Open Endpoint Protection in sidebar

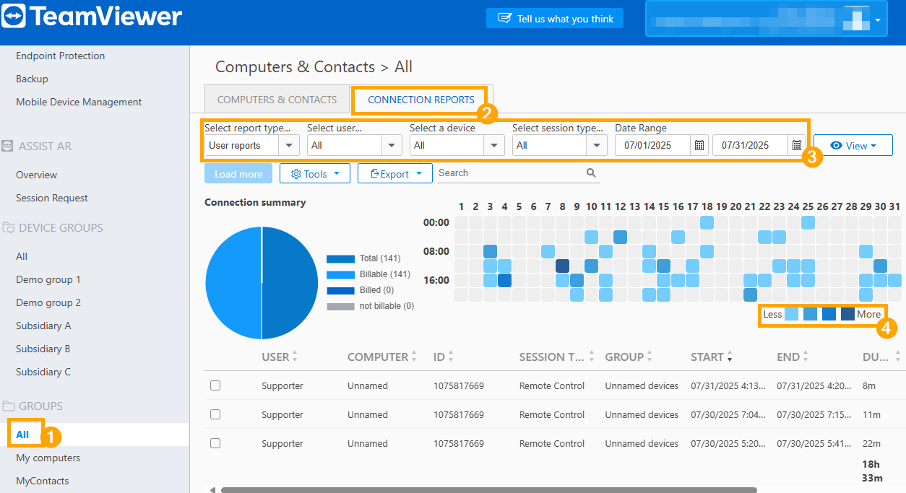61,56
